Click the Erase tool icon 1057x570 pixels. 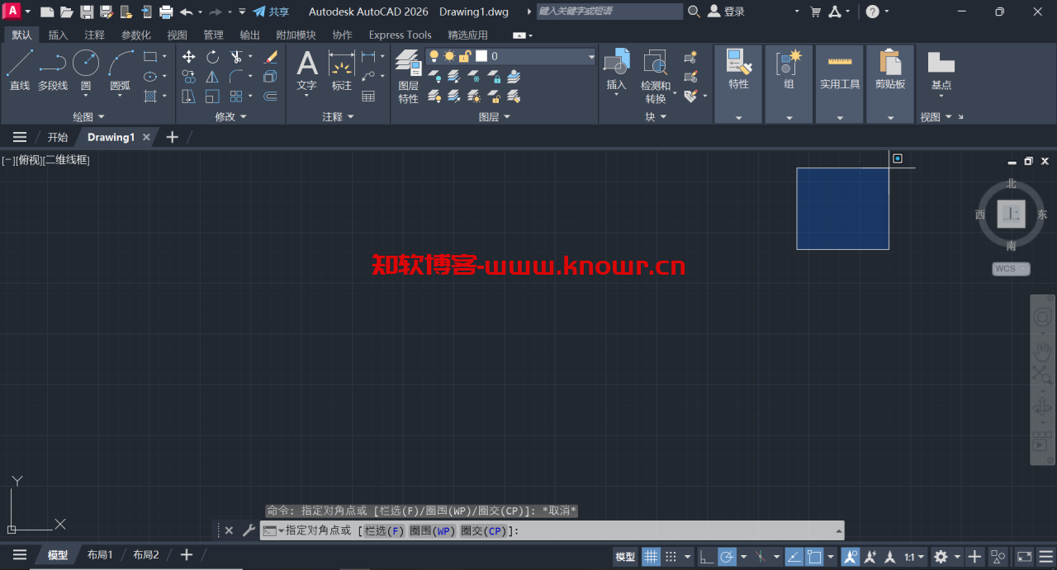point(271,57)
